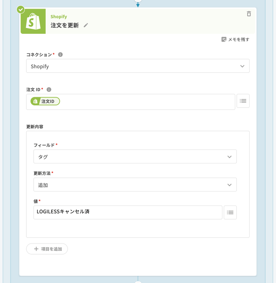Click the 注文を更新 step title
Viewport: 276px width, 283px height.
(x=65, y=26)
